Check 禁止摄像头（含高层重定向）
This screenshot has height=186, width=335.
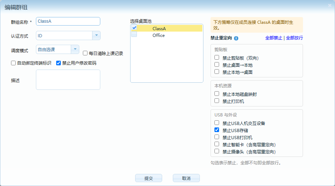pos(217,151)
